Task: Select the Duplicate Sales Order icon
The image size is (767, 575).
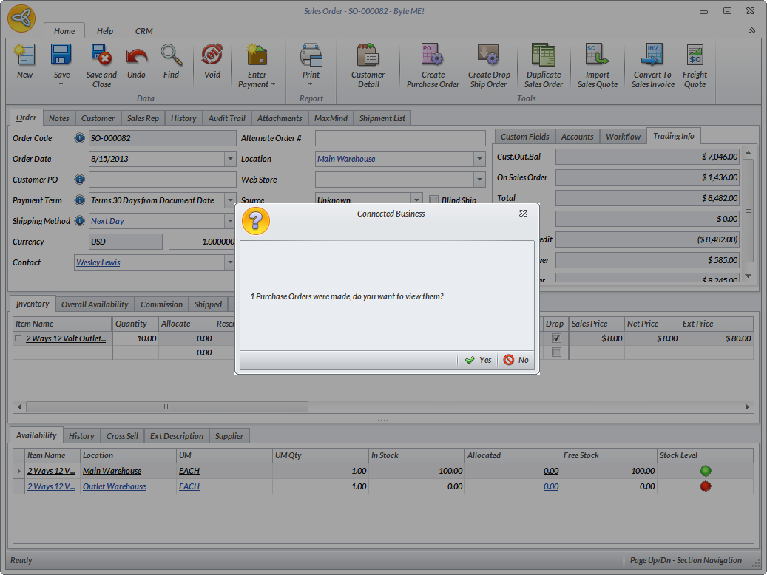Action: (x=544, y=56)
